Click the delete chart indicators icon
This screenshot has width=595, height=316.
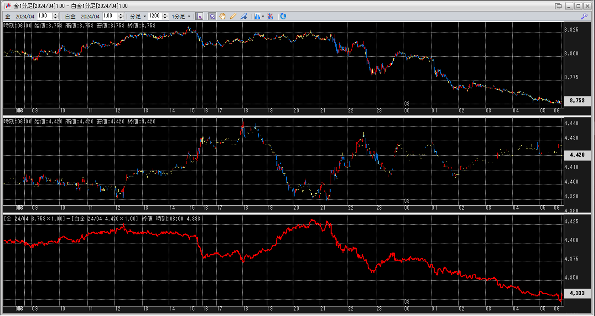(270, 16)
